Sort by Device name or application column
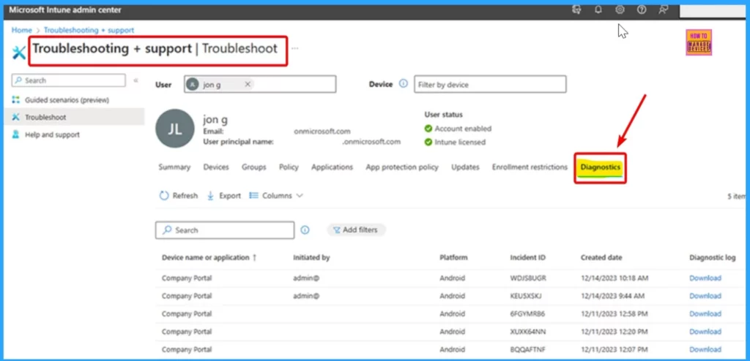This screenshot has width=750, height=361. coord(209,257)
